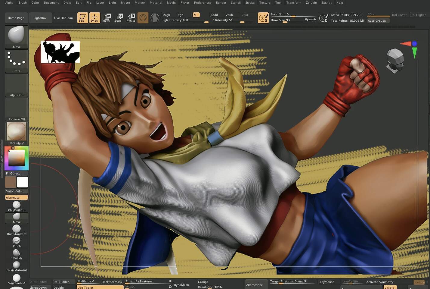Viewport: 430px width, 289px height.
Task: Enable Use Tablet option
Action: 100,287
